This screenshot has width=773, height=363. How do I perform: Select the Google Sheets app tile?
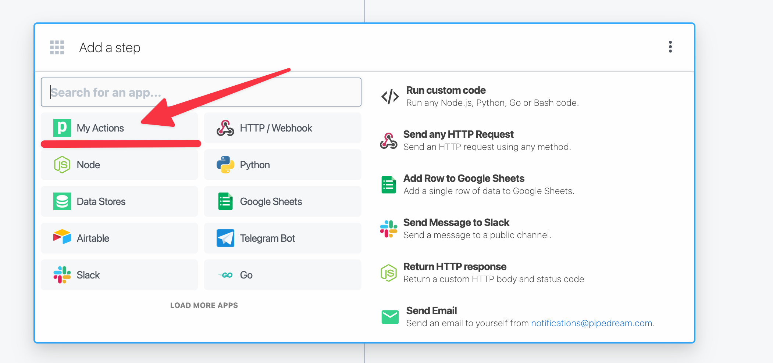pyautogui.click(x=283, y=201)
